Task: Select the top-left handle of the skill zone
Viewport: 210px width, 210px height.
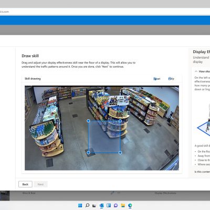Action: click(x=88, y=121)
